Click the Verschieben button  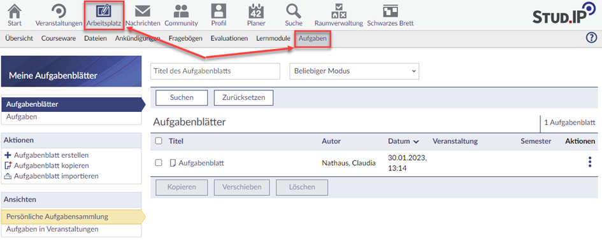(242, 188)
